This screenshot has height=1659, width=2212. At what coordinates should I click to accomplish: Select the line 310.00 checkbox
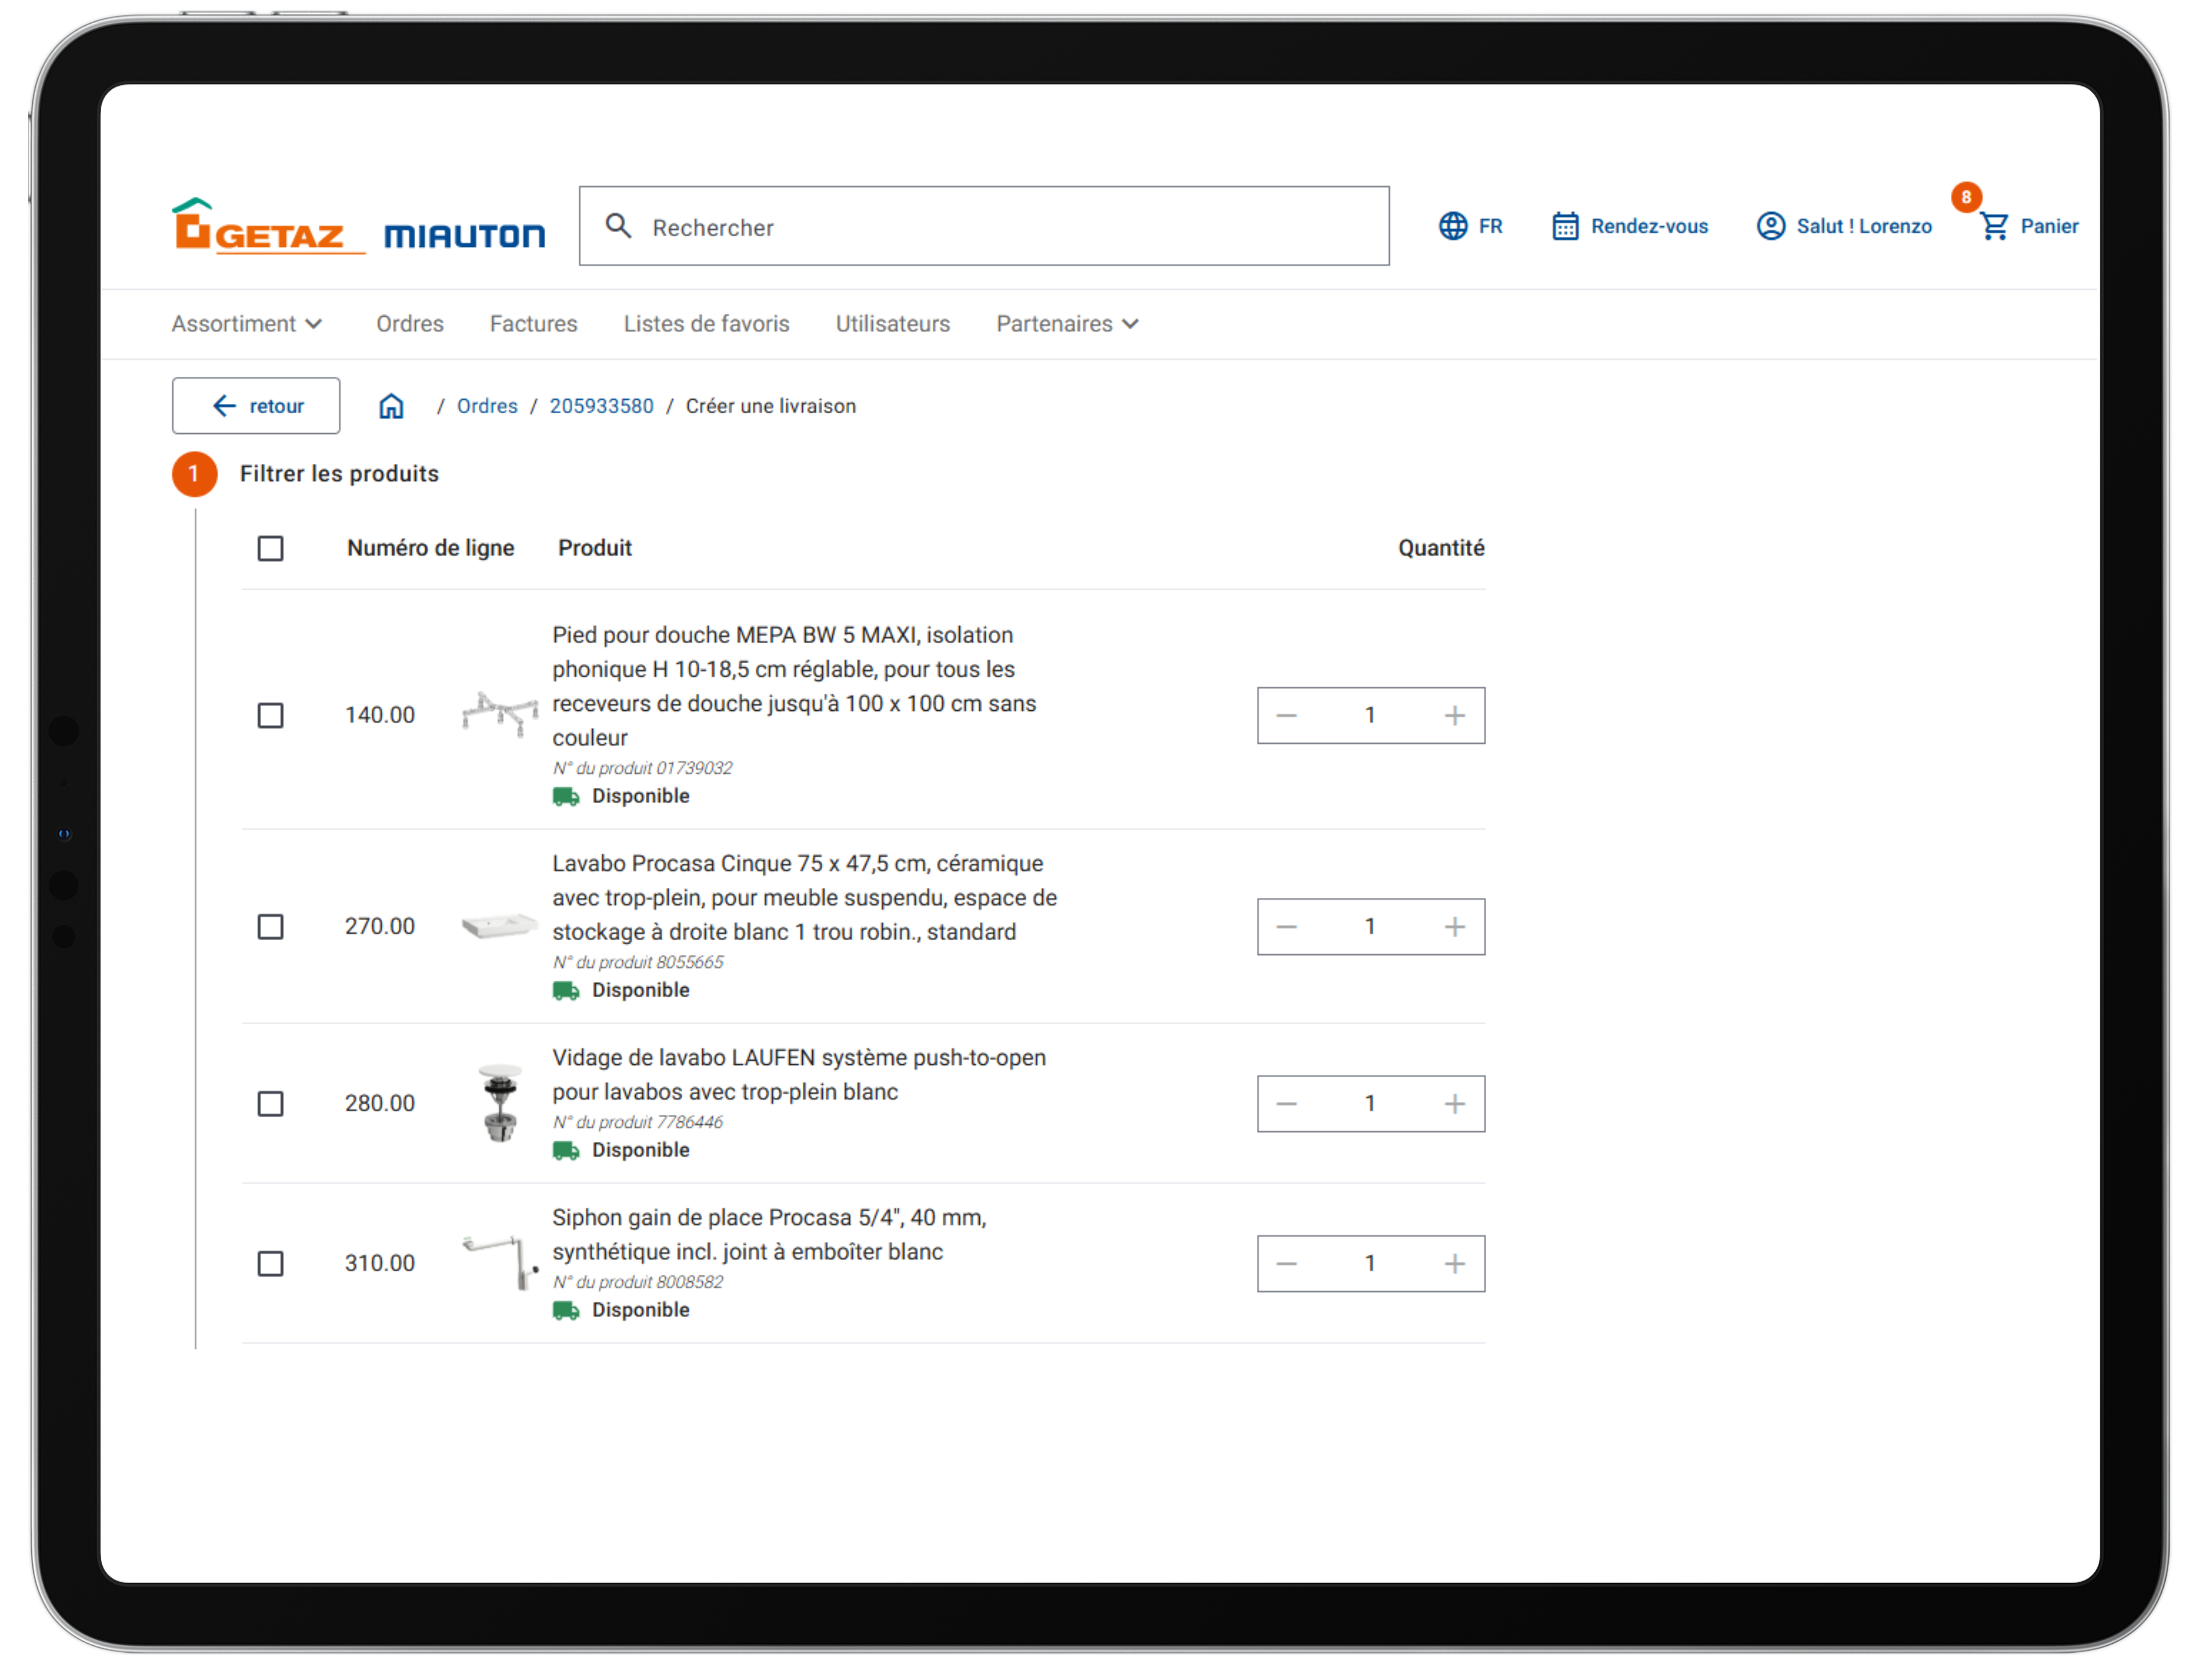(270, 1264)
